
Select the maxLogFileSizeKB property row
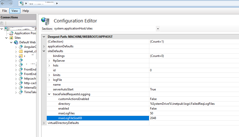pos(98,118)
